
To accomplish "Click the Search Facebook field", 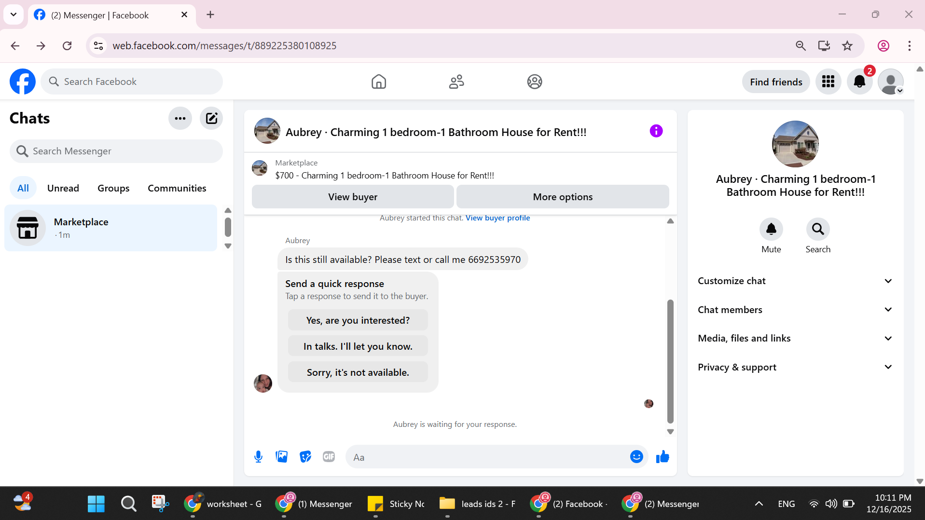I will coord(132,82).
